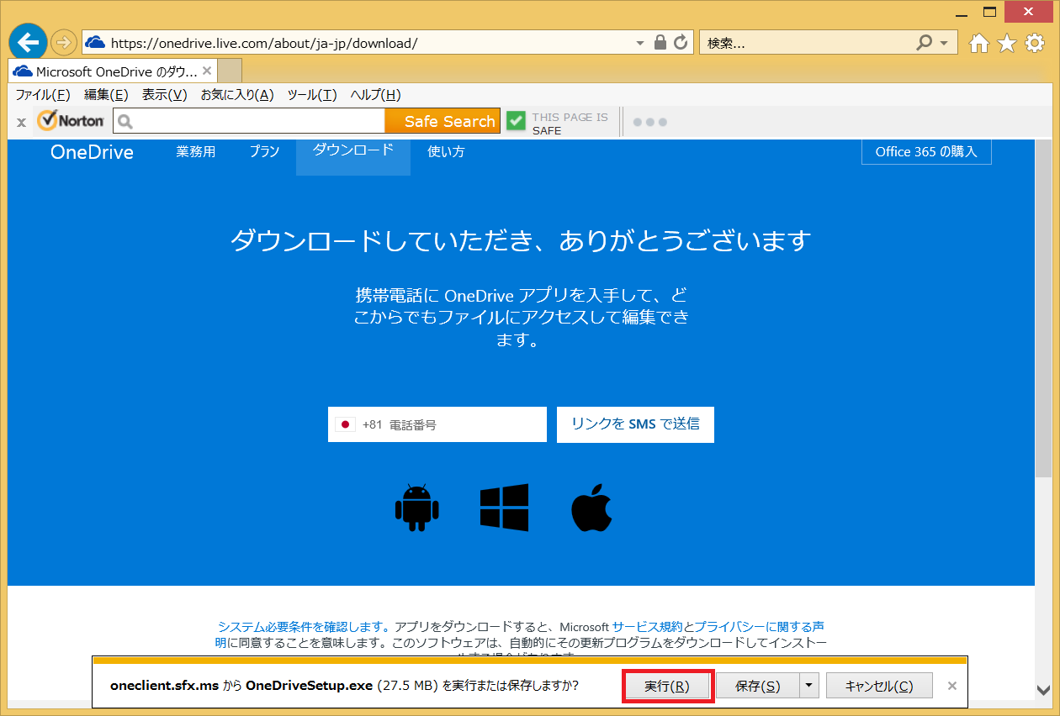Click the lock security icon in address bar
The height and width of the screenshot is (716, 1060).
tap(660, 42)
